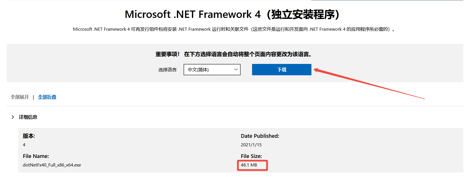Click the dropdown arrow beside 中文(简体)
Viewport: 469px width, 177px height.
235,69
